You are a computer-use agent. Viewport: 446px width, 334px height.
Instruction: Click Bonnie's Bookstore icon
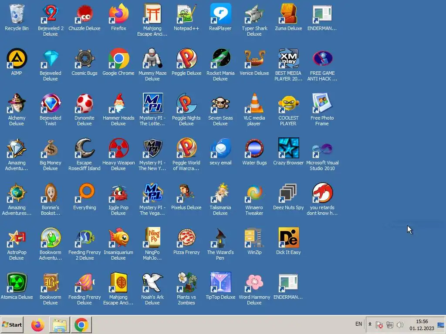[51, 193]
